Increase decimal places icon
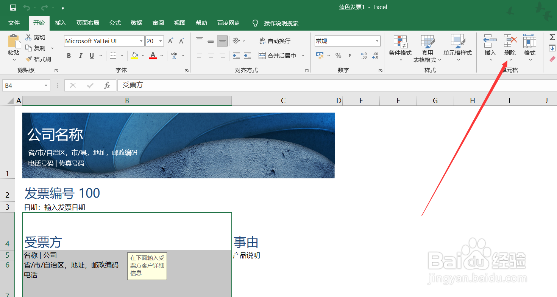 [x=364, y=56]
